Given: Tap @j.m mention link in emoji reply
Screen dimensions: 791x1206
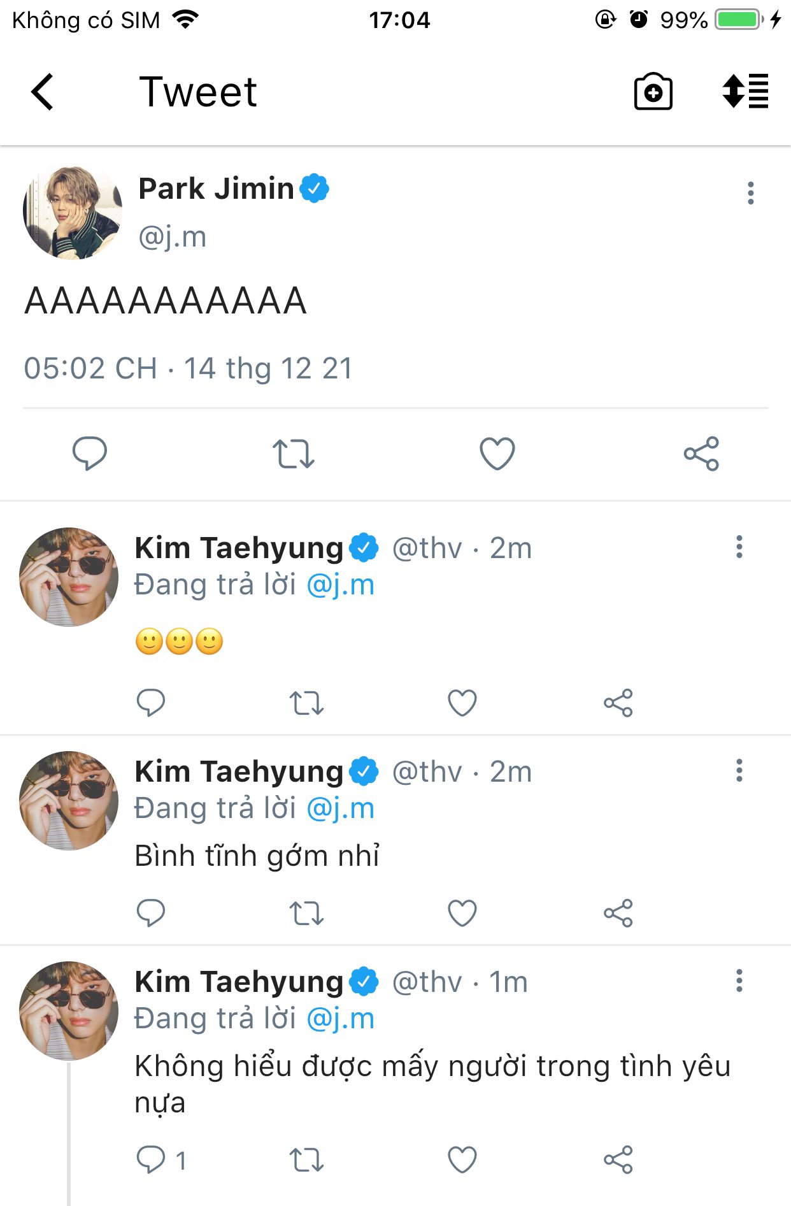Looking at the screenshot, I should click(340, 585).
